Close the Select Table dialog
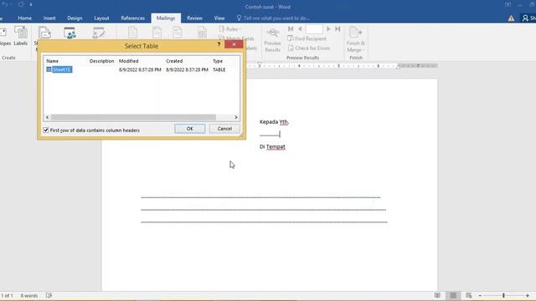This screenshot has height=301, width=536. tap(234, 44)
